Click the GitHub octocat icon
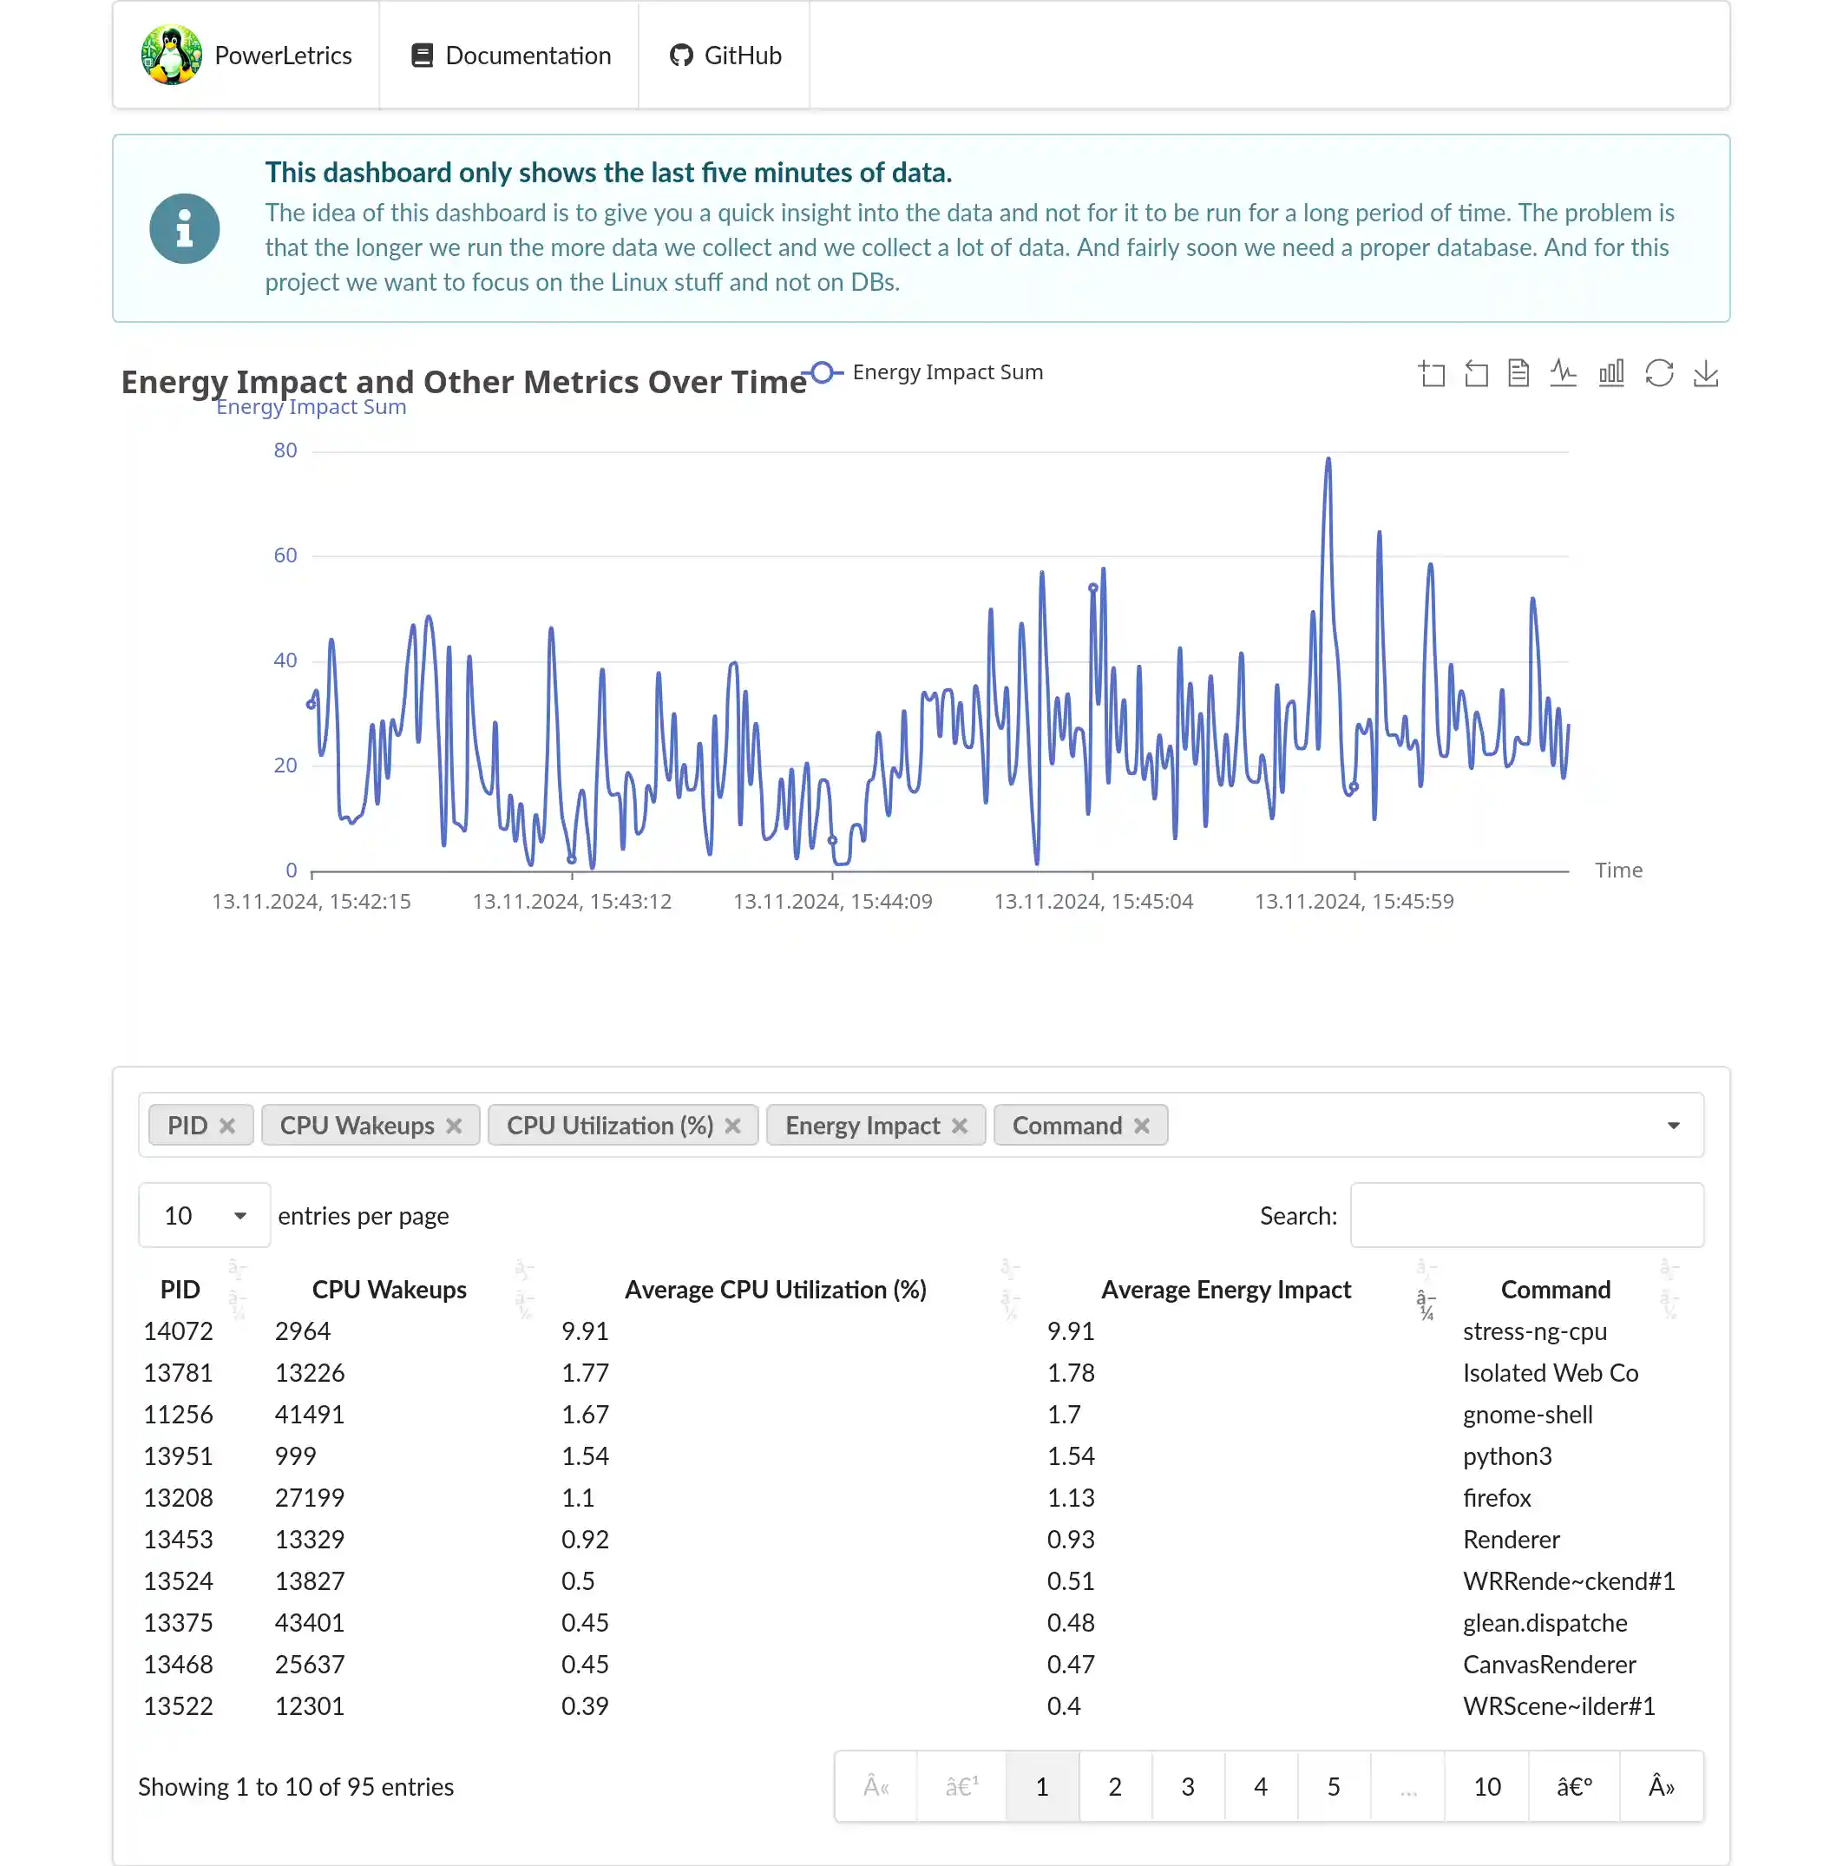Viewport: 1843px width, 1866px height. point(680,55)
